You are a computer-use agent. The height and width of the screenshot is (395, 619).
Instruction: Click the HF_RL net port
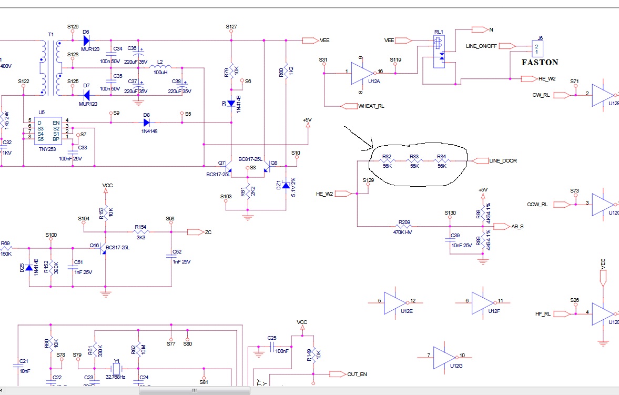(562, 313)
